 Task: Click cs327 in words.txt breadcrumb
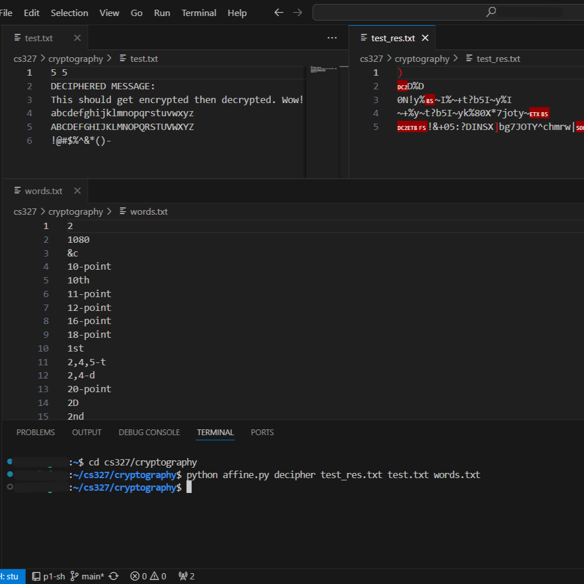click(25, 211)
